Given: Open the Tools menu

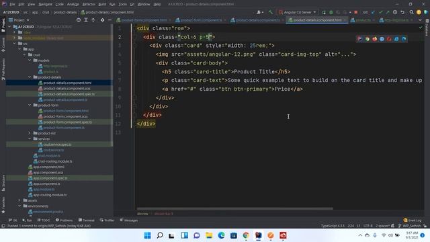Looking at the screenshot, I should tap(122, 4).
